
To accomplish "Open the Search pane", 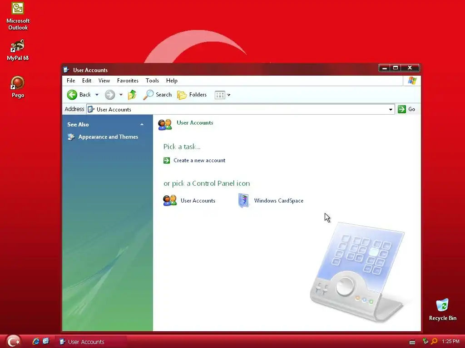I will (x=158, y=95).
